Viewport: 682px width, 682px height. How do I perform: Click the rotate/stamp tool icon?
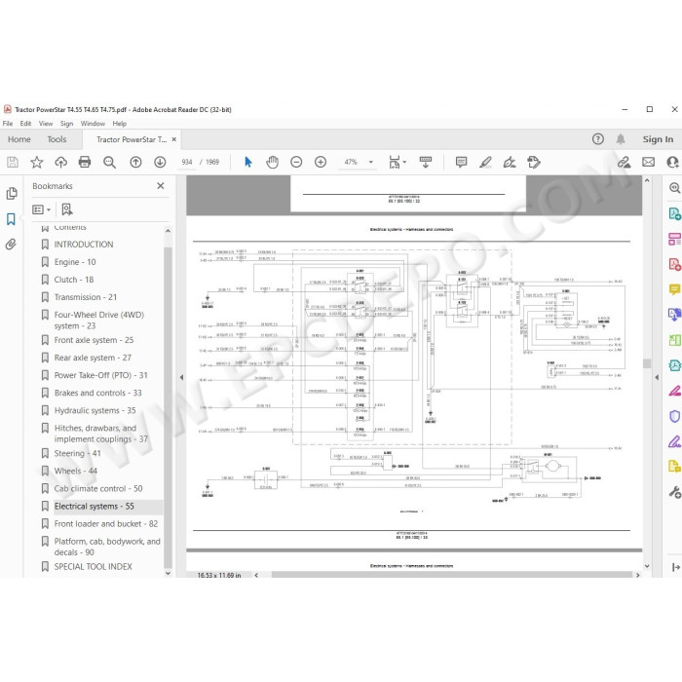(x=534, y=163)
